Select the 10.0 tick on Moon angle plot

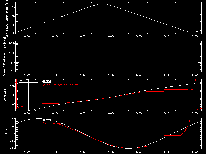pyautogui.click(x=12, y=53)
